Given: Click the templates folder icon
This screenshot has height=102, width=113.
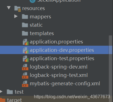Looking at the screenshot, I should 25,33.
